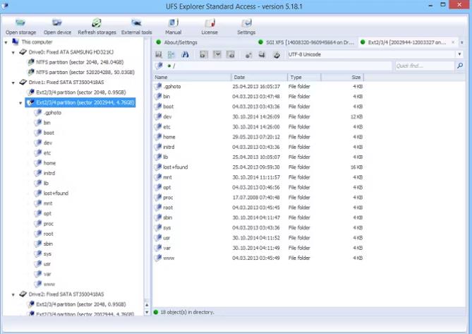Click the 16 KB size cell
This screenshot has height=334, width=472.
[356, 167]
